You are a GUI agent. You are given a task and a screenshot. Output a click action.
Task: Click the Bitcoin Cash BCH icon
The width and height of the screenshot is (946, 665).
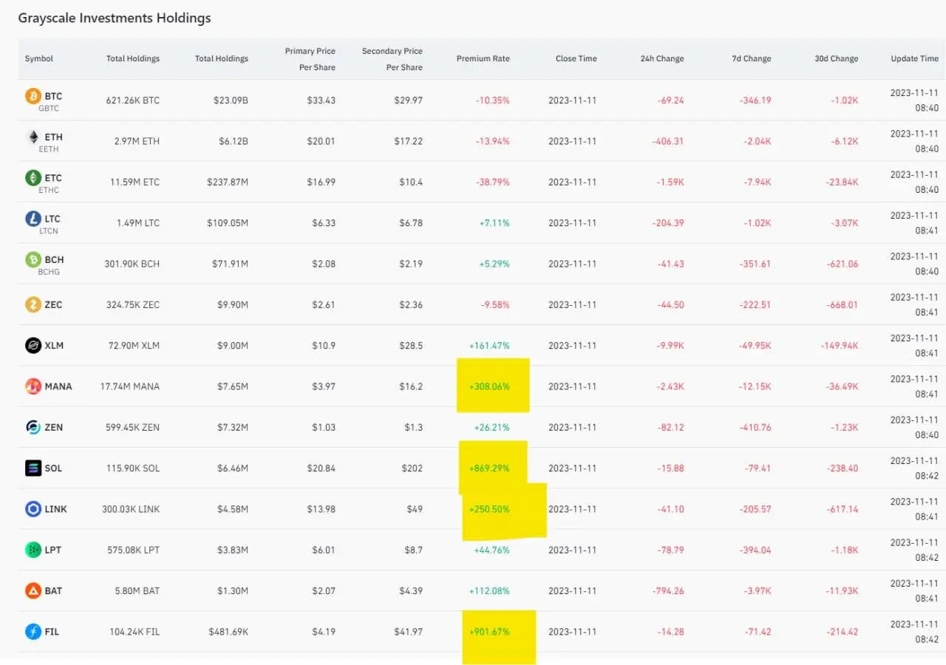coord(33,260)
